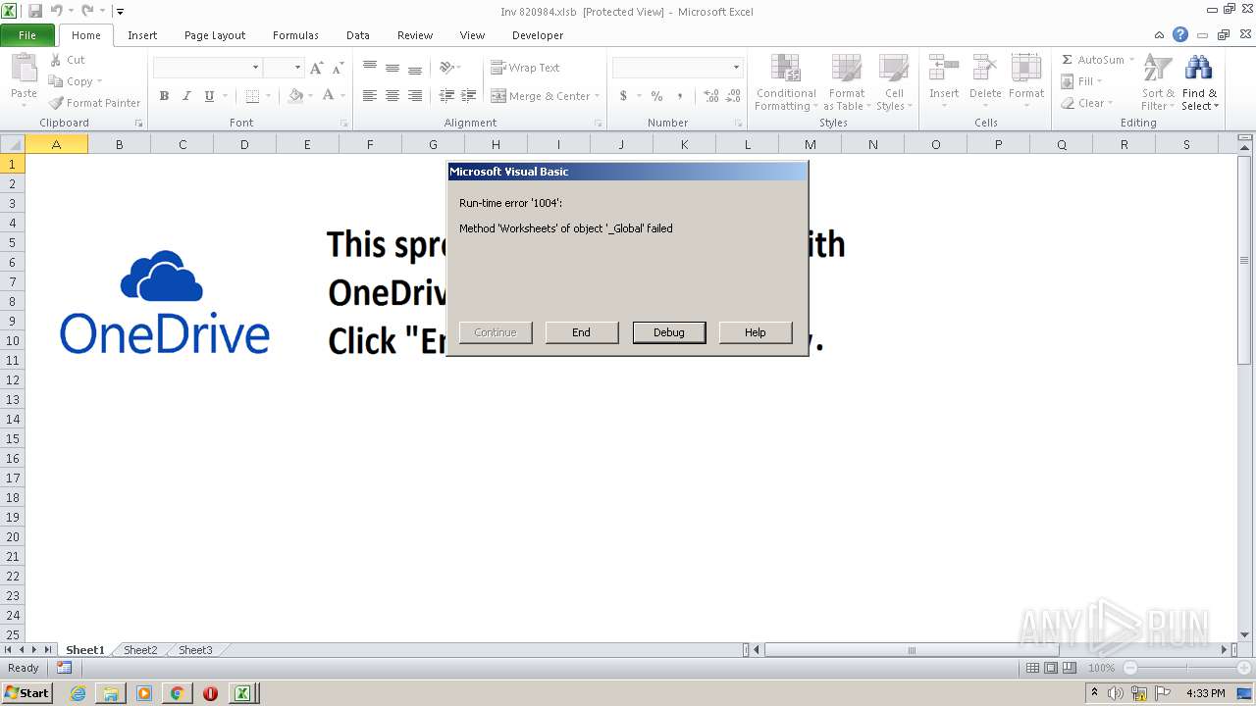Viewport: 1256px width, 706px height.
Task: Toggle Italic formatting
Action: click(186, 96)
